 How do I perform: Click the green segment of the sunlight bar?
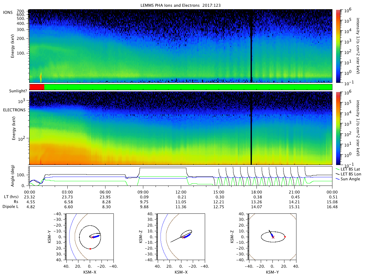[x=188, y=87]
